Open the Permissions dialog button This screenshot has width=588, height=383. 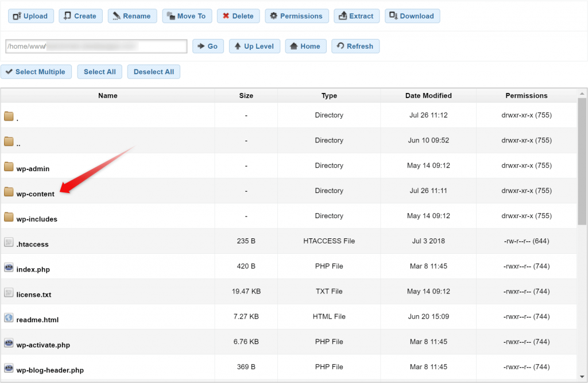(296, 16)
